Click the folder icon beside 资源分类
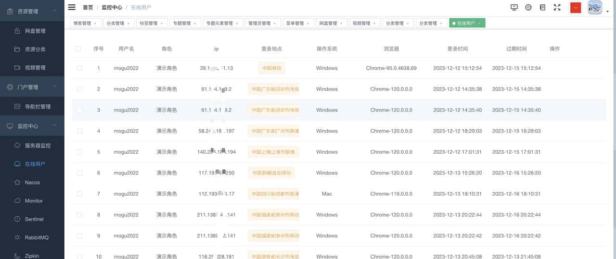 tap(17, 49)
